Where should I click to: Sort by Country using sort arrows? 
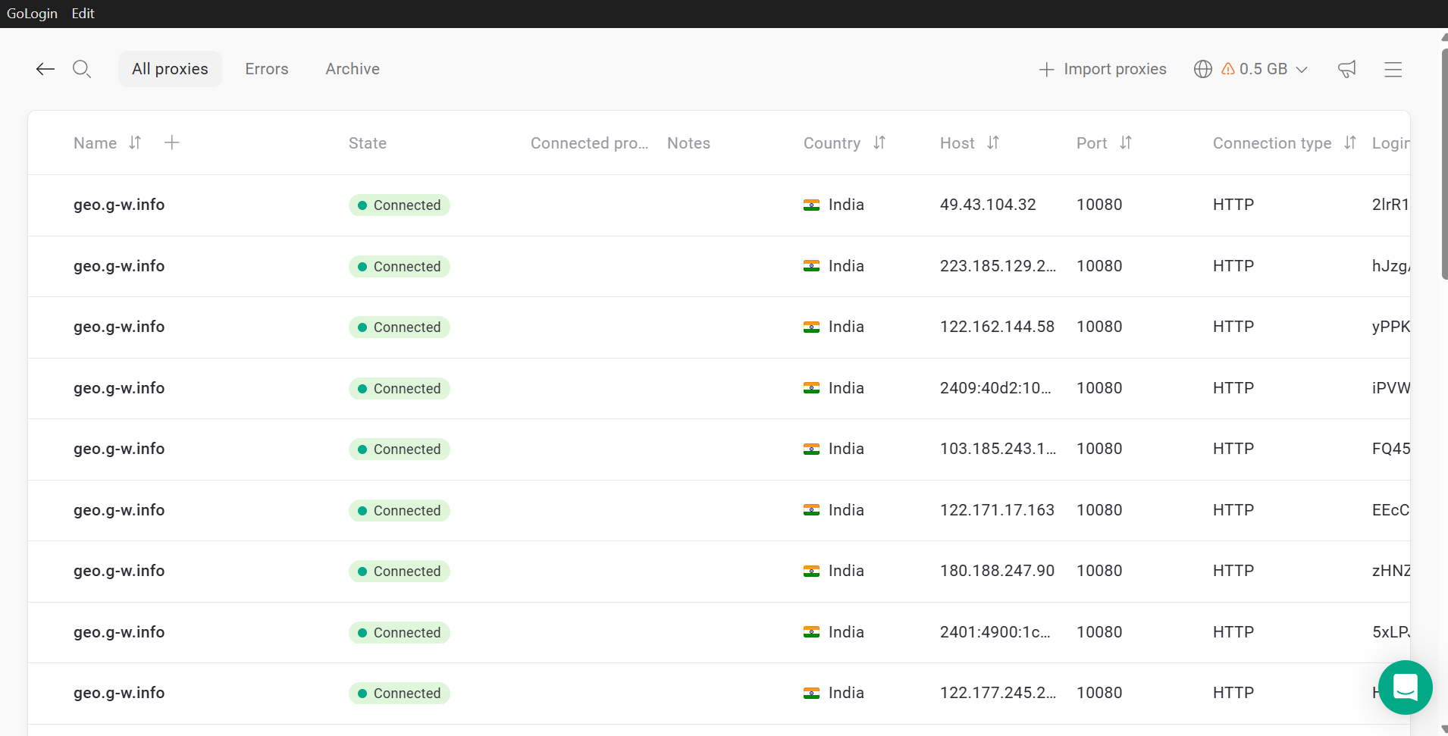879,143
